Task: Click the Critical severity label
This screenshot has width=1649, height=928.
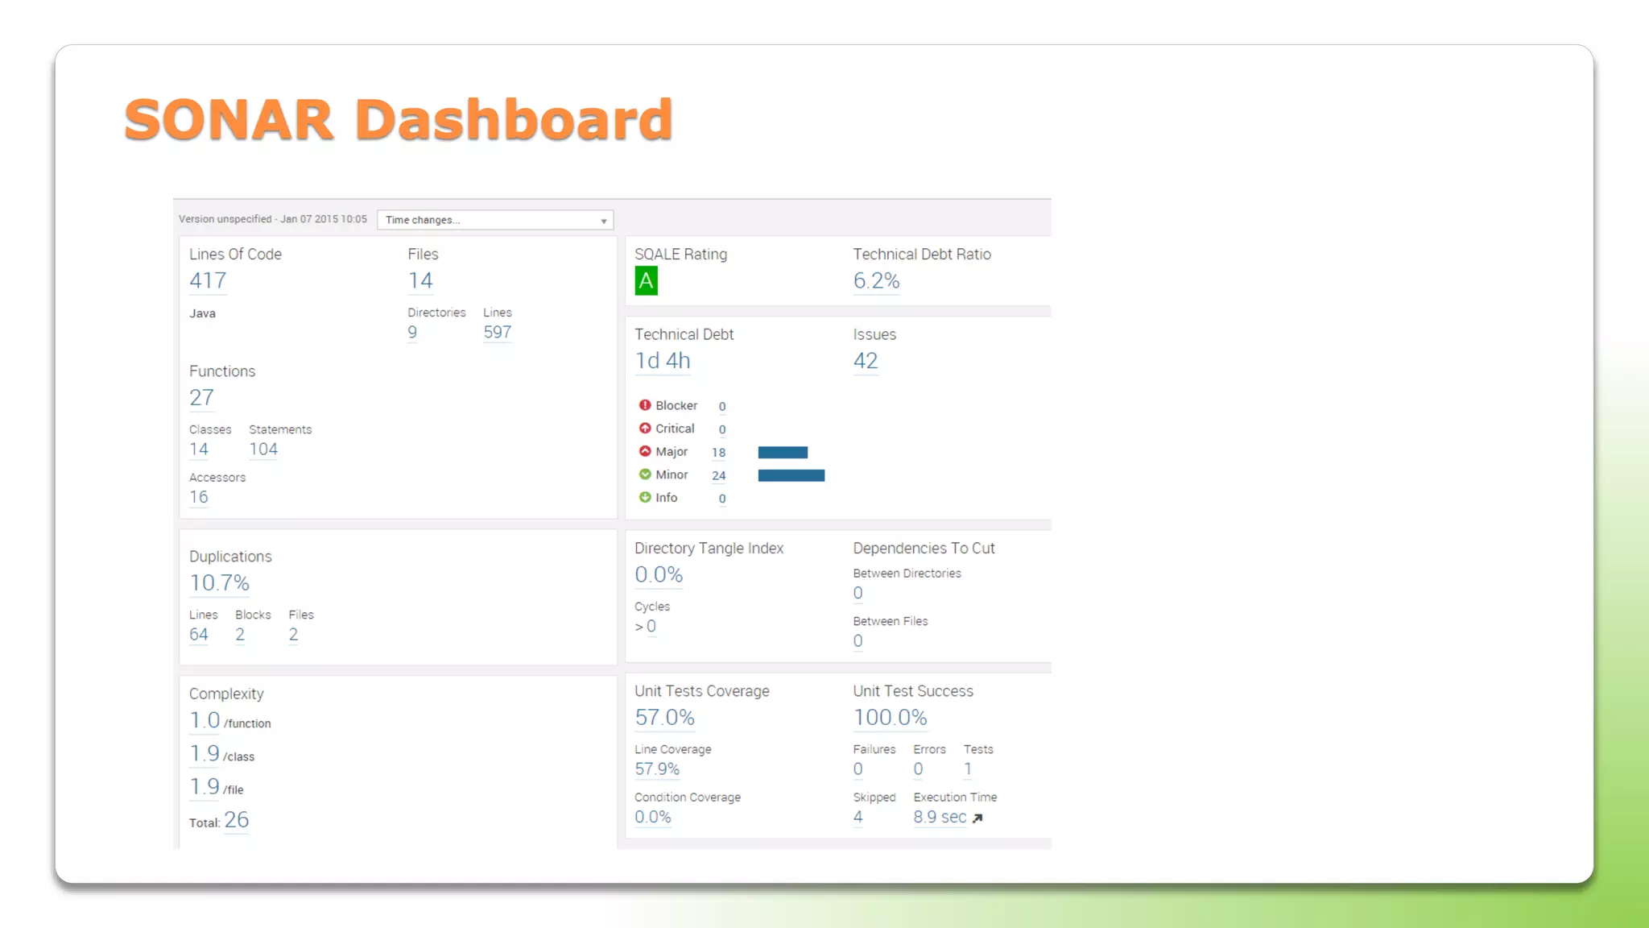Action: 675,429
